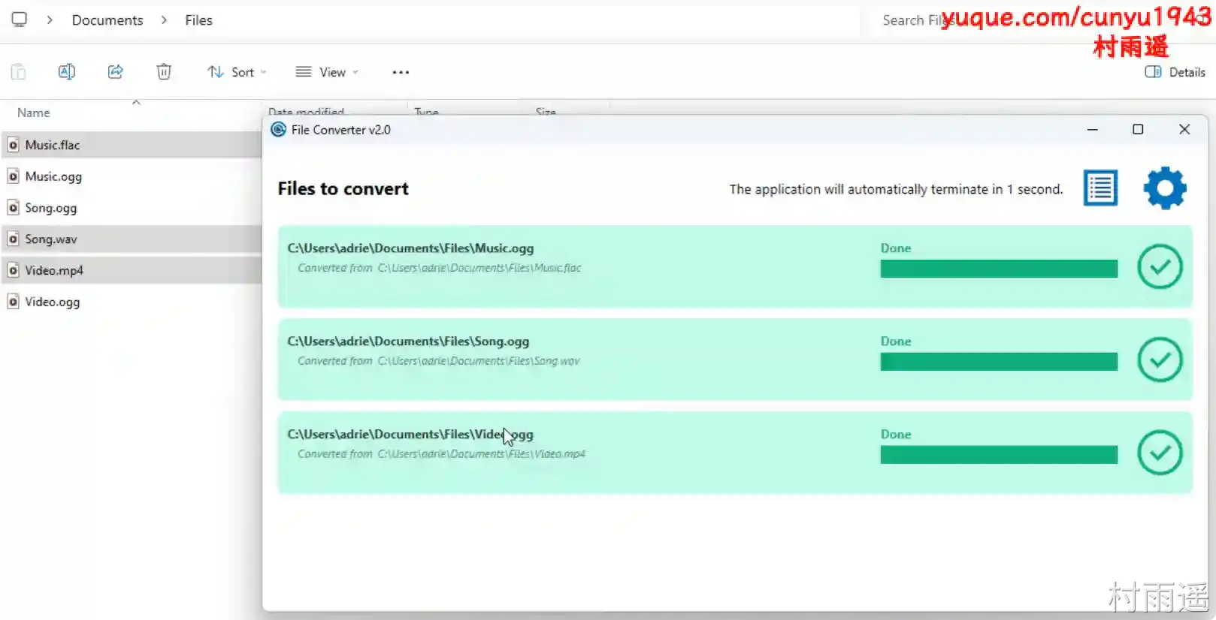Screen dimensions: 1216x620
Task: Click the Rename icon in Explorer toolbar
Action: (67, 72)
